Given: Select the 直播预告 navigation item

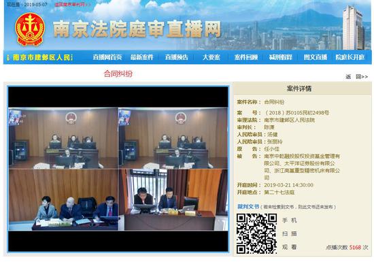Looking at the screenshot, I should click(177, 57).
